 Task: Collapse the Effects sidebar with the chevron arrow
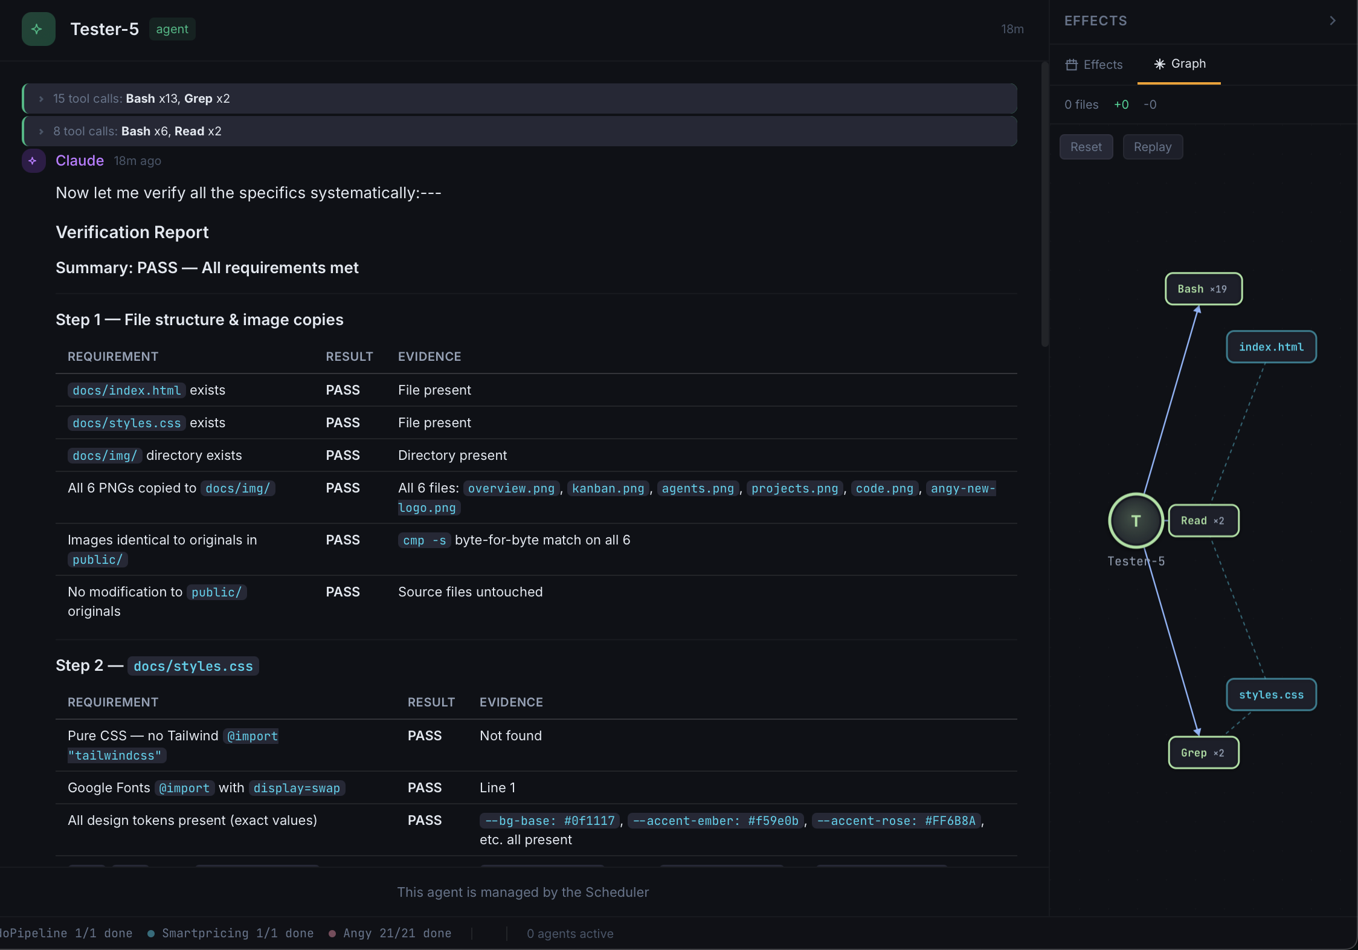[x=1333, y=21]
